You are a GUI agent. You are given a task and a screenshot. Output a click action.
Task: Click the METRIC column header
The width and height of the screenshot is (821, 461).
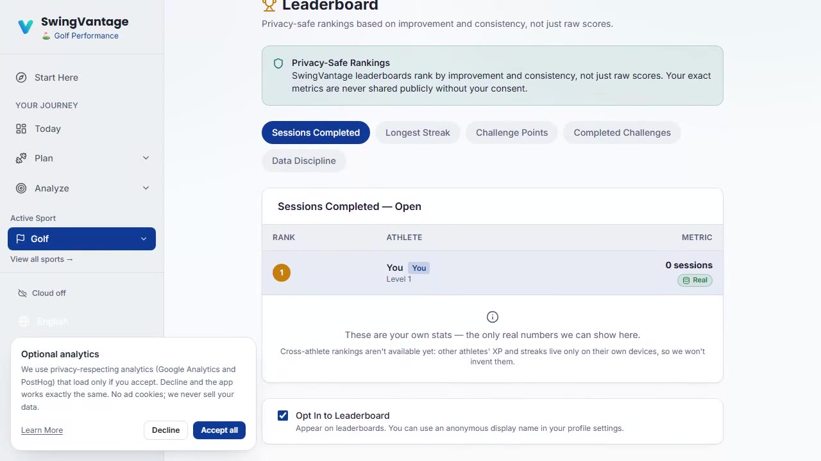click(x=697, y=238)
